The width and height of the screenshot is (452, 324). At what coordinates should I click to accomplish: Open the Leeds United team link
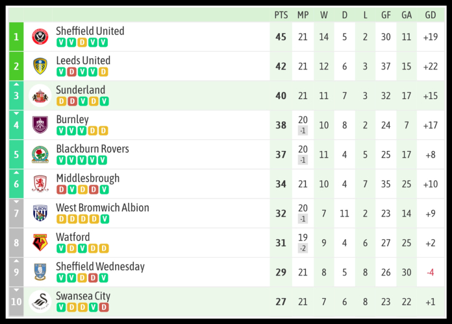coord(83,60)
